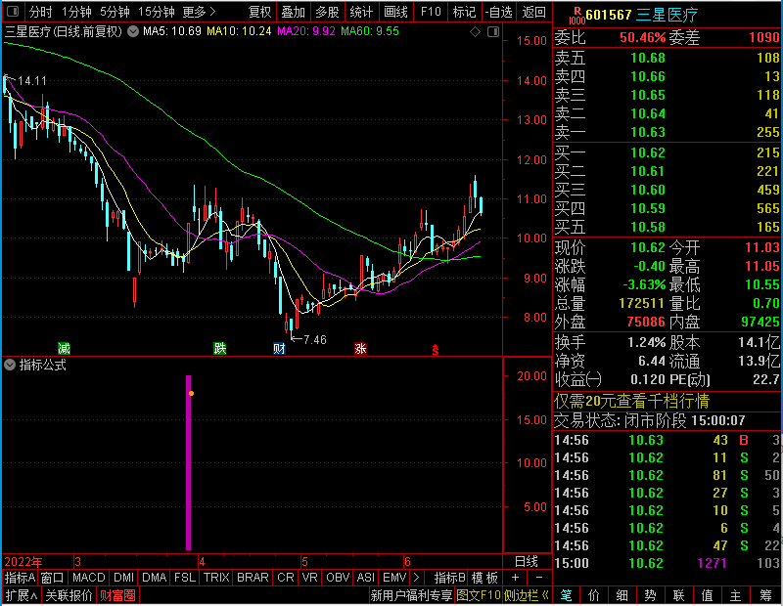
Task: Click the 窗口 window button
Action: coord(53,578)
